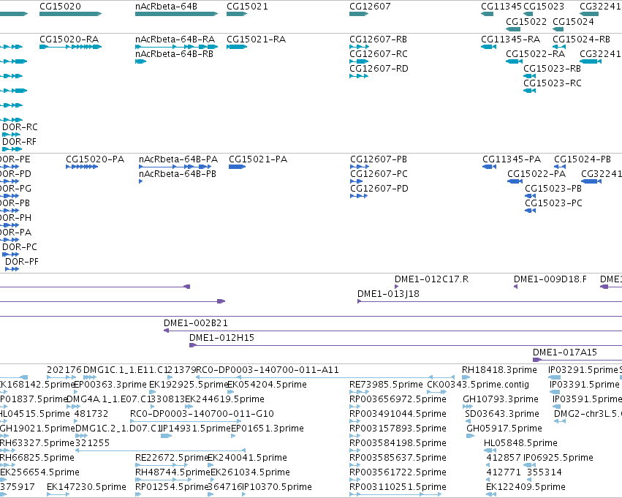Viewport: 622px width, 498px height.
Task: Click the nAcRbeta-64B-PB protein marker
Action: coord(141,181)
